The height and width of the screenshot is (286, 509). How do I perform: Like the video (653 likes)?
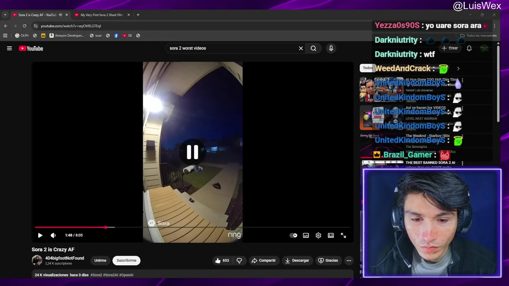[x=222, y=261]
